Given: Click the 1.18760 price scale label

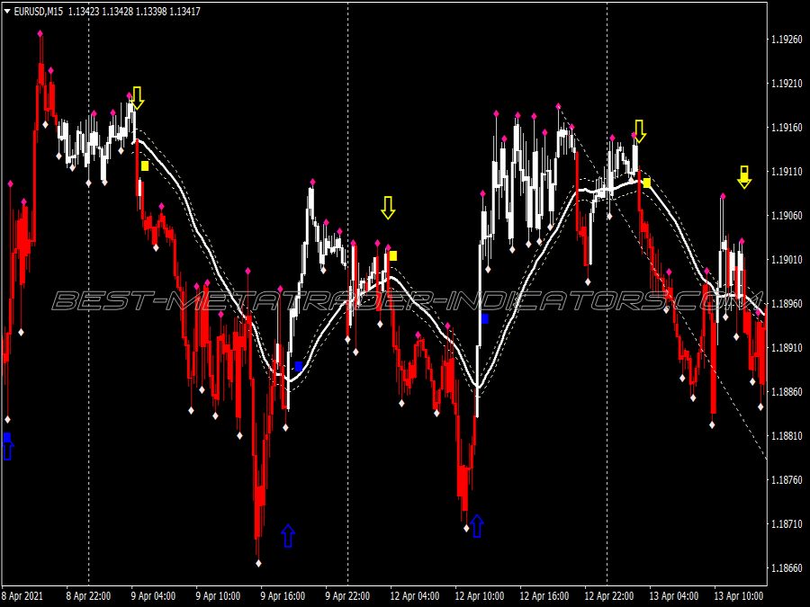Looking at the screenshot, I should [x=787, y=480].
